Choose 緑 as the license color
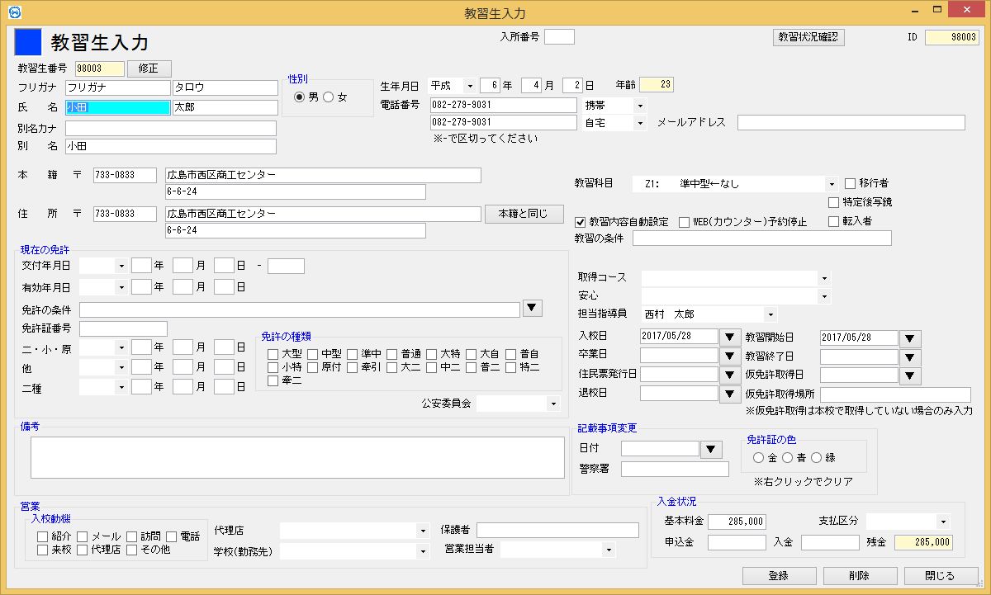The height and width of the screenshot is (595, 991). pos(817,457)
